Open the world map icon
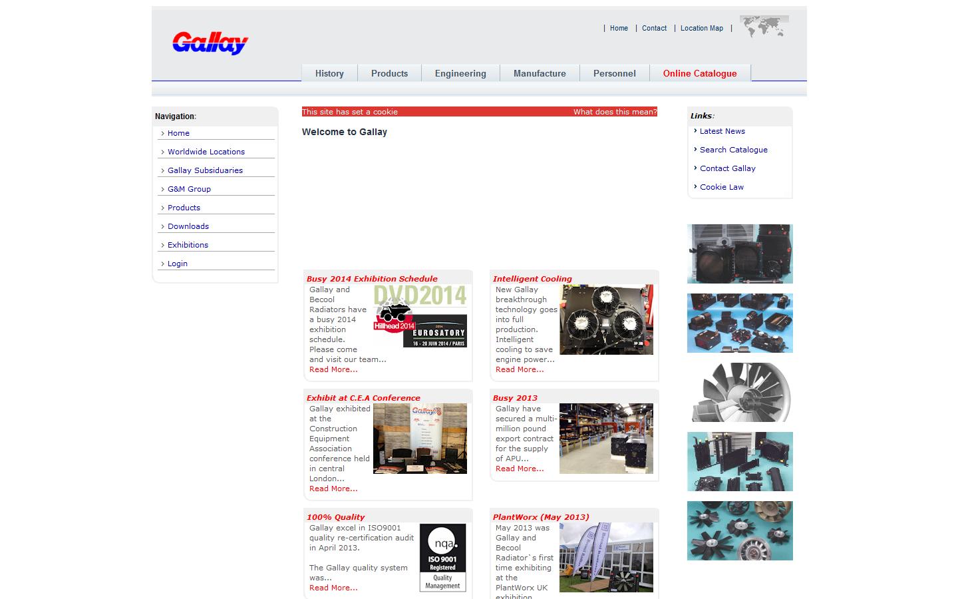 click(764, 27)
